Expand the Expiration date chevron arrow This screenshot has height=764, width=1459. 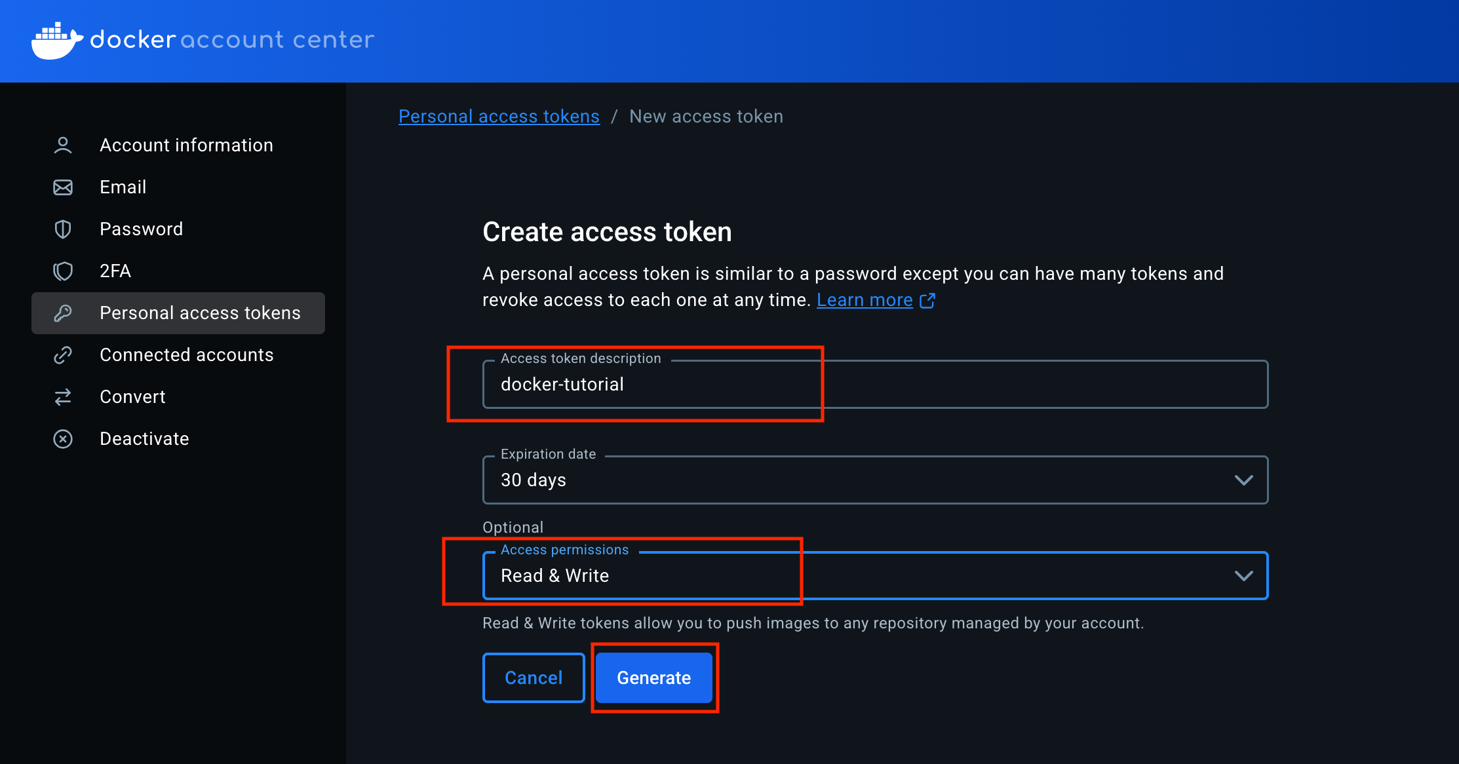tap(1244, 480)
